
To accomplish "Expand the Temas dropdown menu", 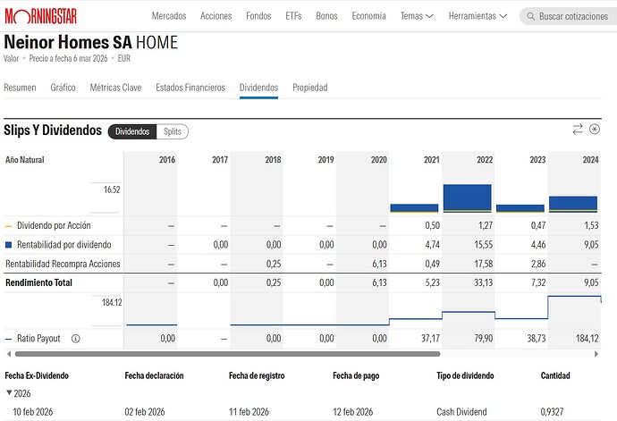I will (x=417, y=16).
